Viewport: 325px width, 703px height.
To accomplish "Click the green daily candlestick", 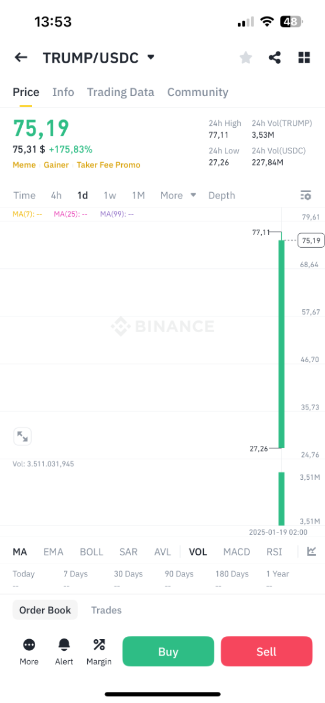I will coord(281,344).
